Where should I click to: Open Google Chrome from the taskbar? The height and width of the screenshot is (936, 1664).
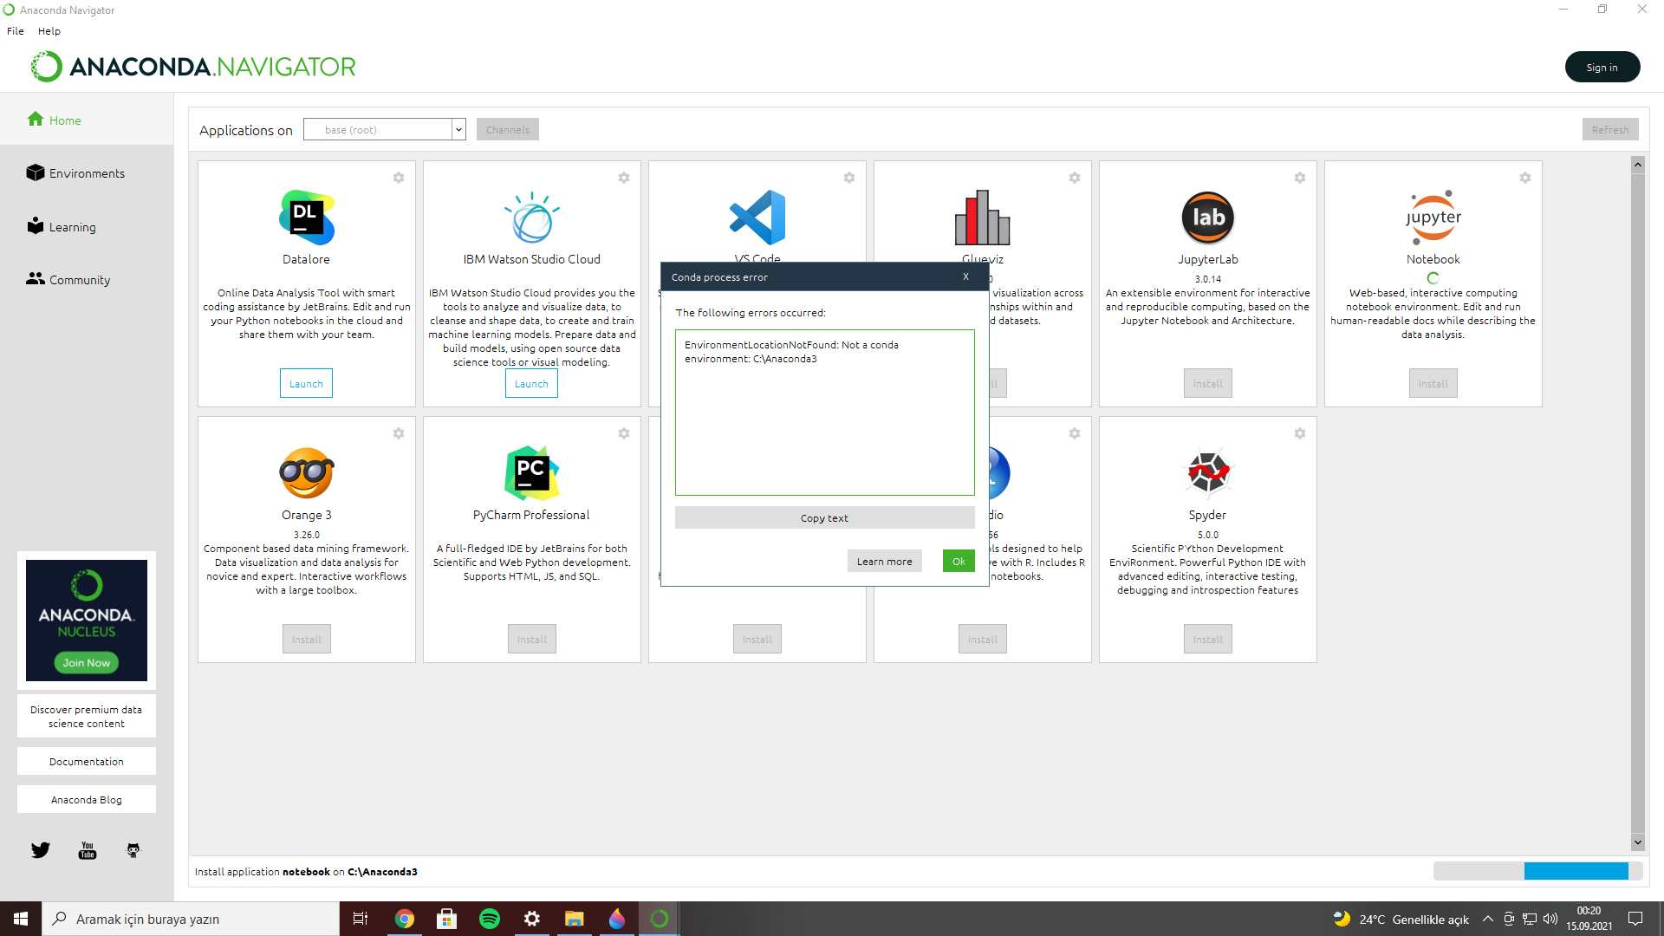(405, 919)
